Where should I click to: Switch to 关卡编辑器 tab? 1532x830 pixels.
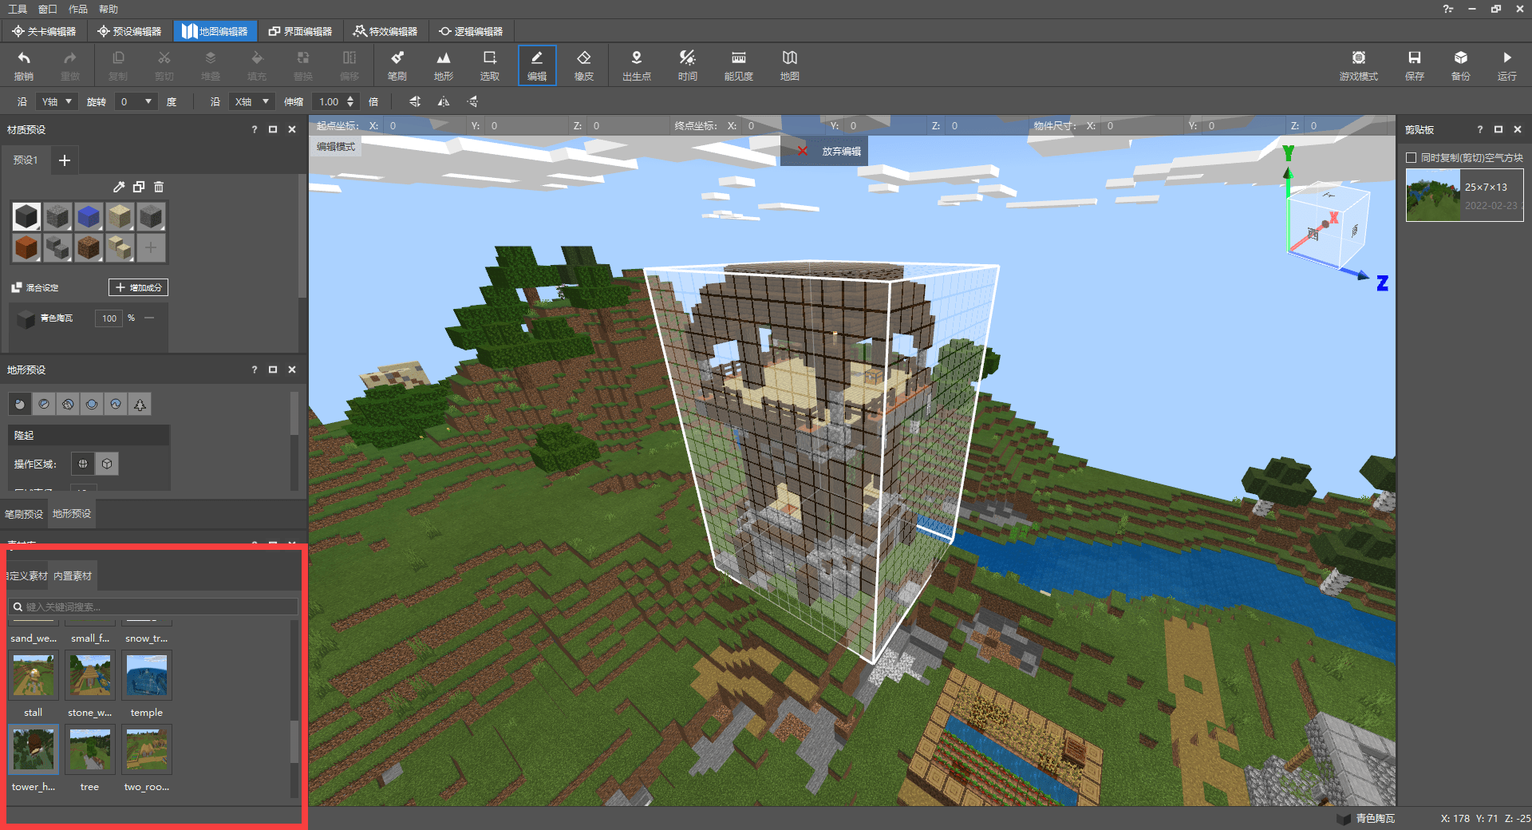point(44,31)
